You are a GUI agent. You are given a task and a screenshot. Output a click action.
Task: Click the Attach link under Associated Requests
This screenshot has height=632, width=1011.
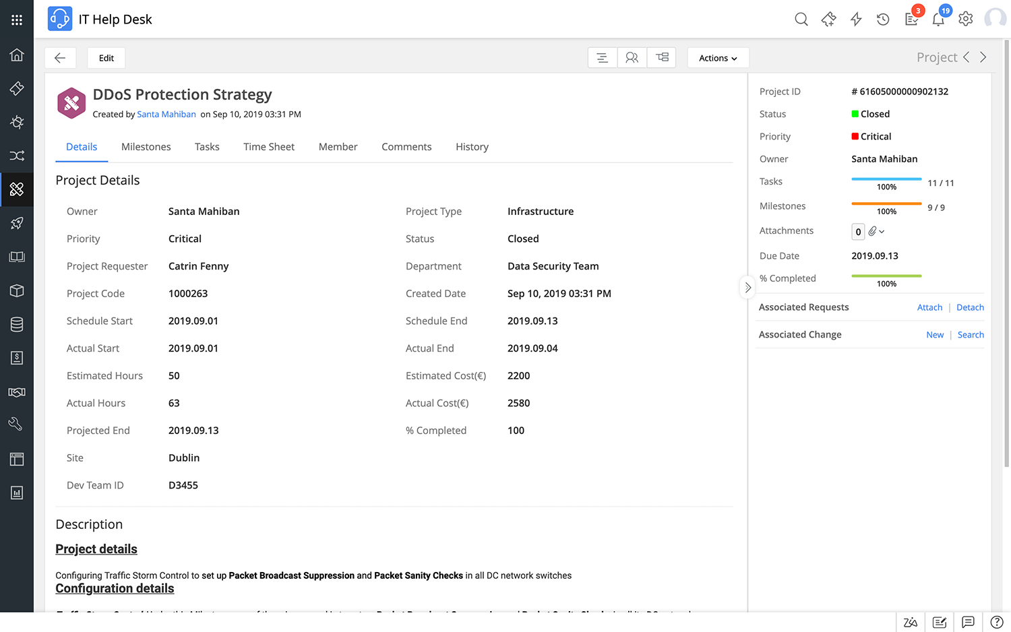[x=929, y=307]
